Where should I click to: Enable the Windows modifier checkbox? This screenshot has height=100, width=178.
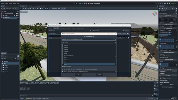[x=76, y=69]
